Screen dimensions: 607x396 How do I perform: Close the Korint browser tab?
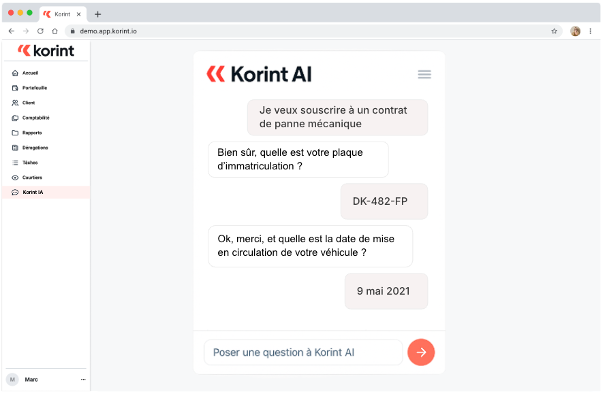78,14
